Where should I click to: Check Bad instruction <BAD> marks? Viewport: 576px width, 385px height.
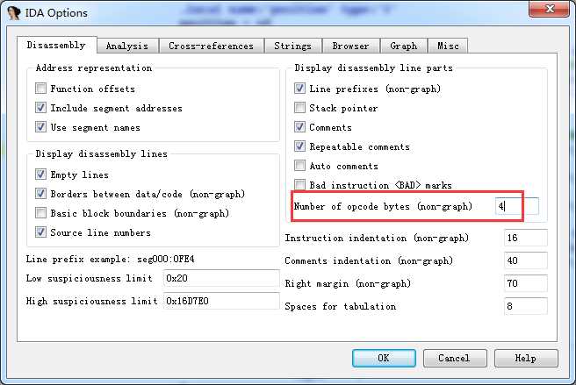pos(299,185)
